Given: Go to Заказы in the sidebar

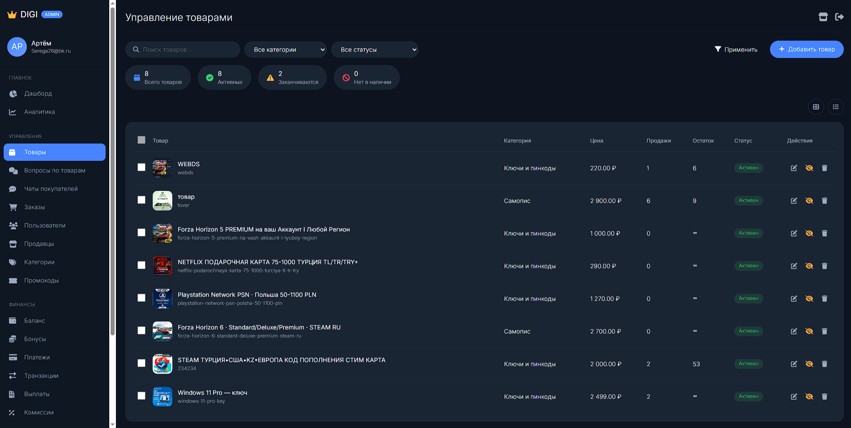Looking at the screenshot, I should coord(55,207).
